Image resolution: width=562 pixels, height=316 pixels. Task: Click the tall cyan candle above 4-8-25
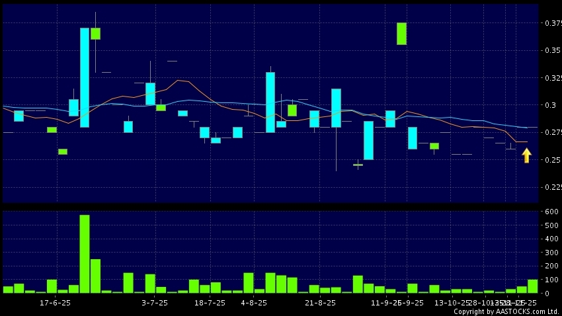coord(270,102)
